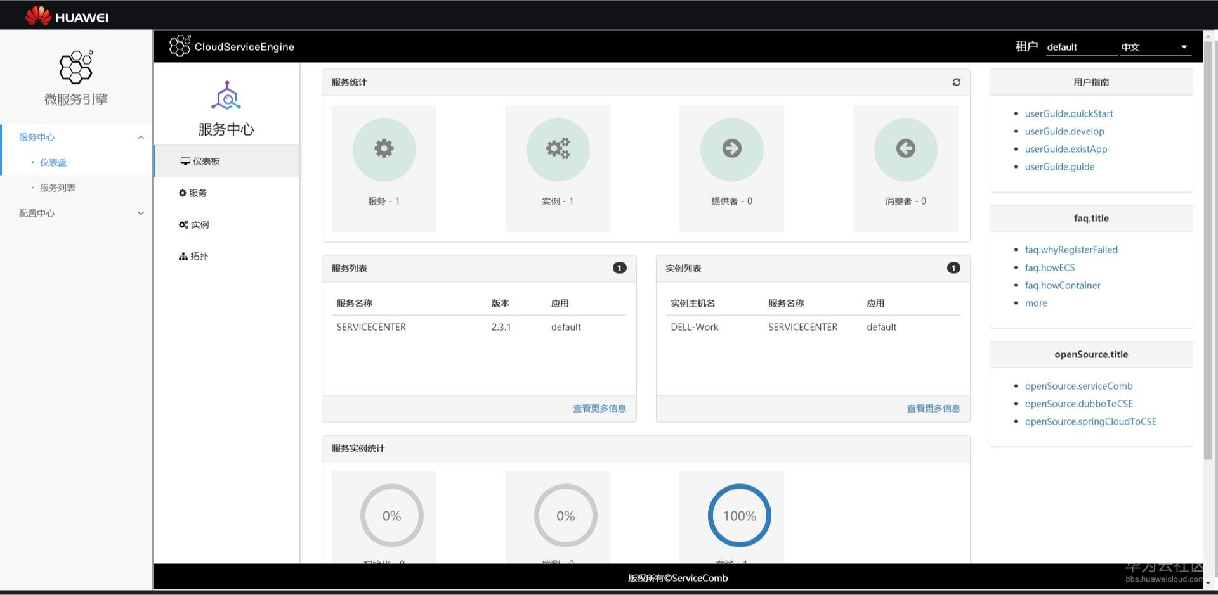Click the 实例 double-gear circle icon
The width and height of the screenshot is (1218, 595).
click(x=558, y=150)
